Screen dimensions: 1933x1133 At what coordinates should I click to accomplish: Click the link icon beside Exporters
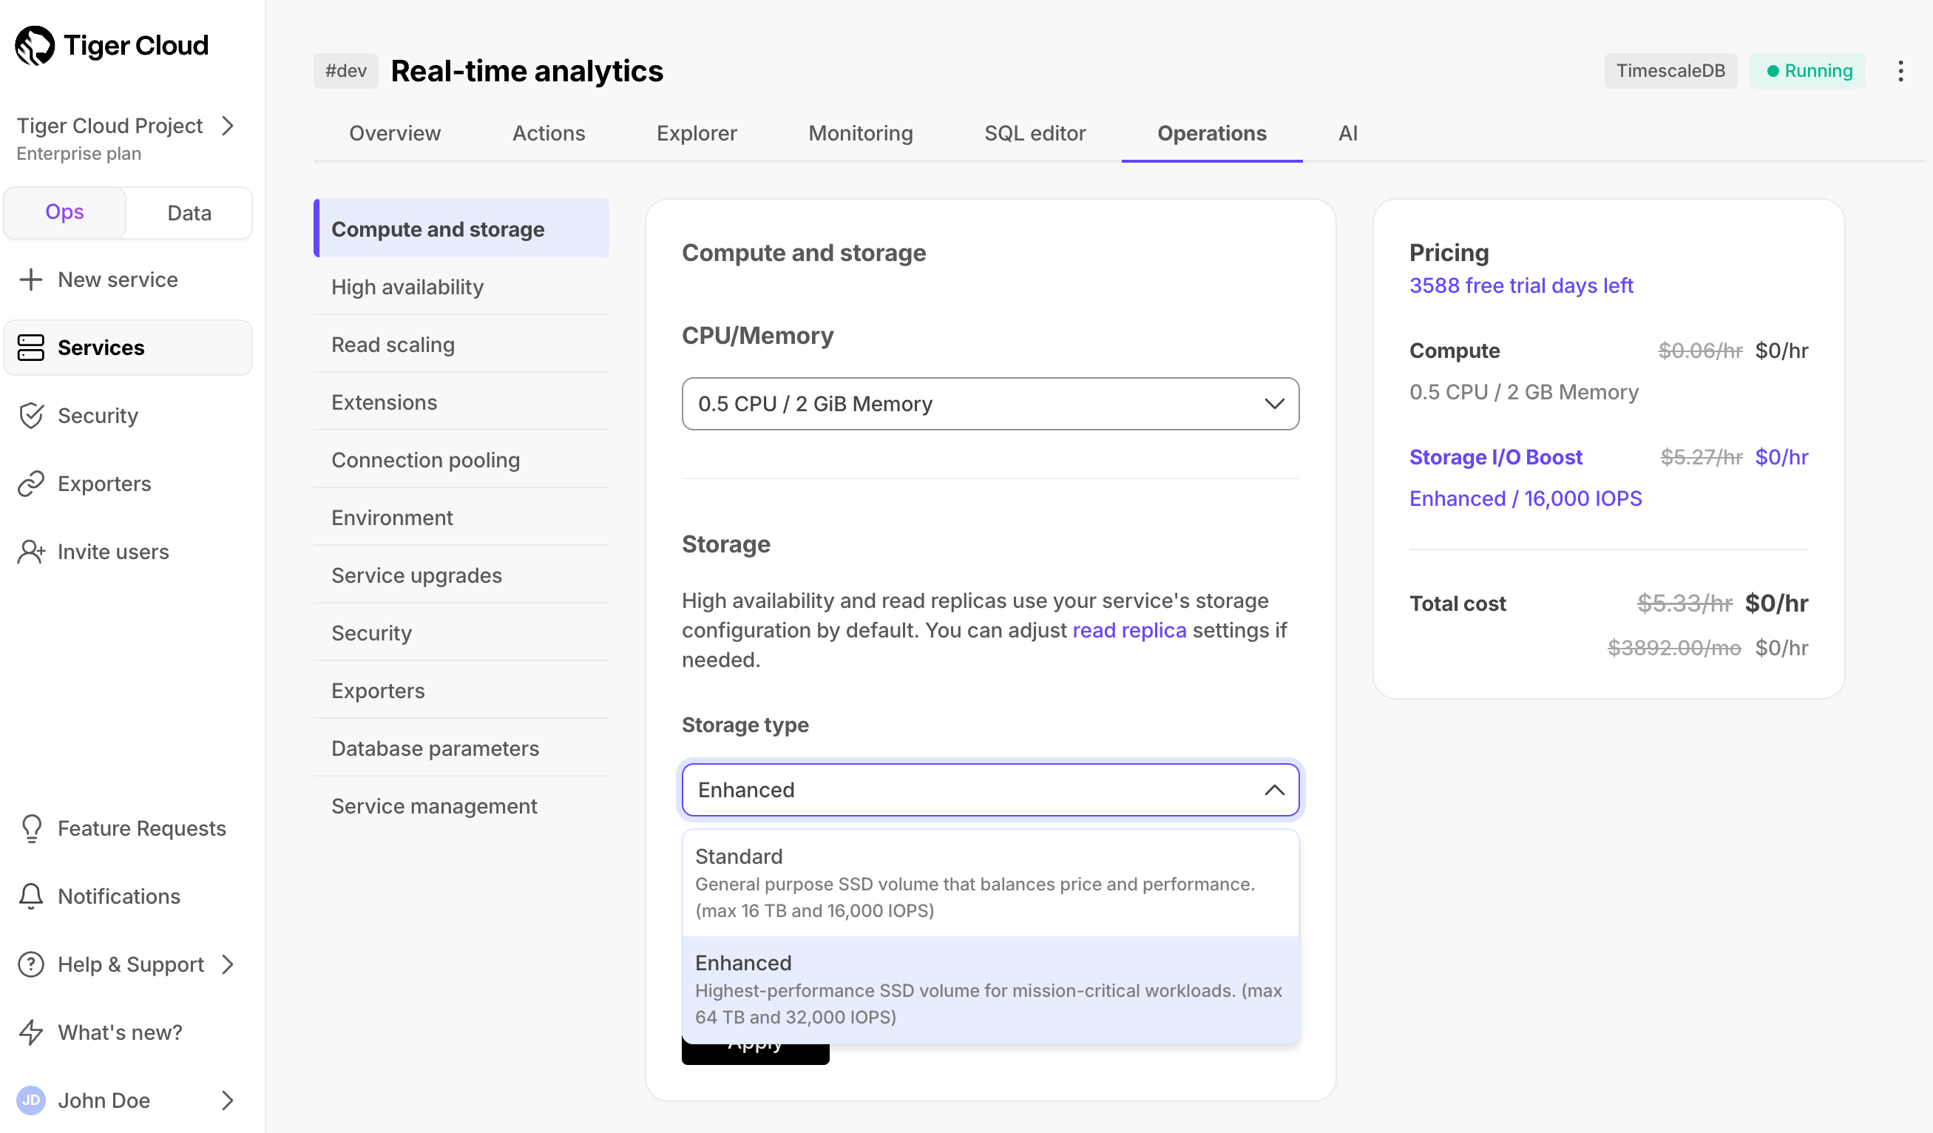30,483
